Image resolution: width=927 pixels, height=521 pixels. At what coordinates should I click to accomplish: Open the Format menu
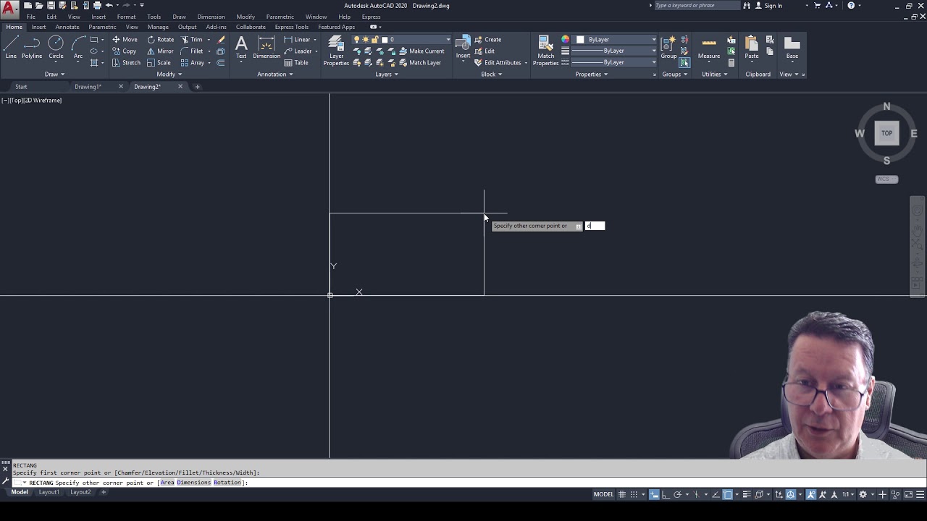pyautogui.click(x=126, y=17)
